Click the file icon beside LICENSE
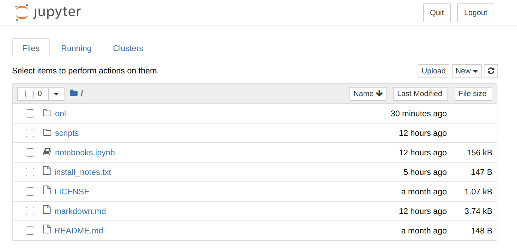Viewport: 517px width, 252px height. pos(47,190)
